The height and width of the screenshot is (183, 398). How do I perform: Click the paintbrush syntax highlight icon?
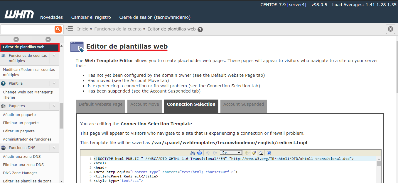click(x=254, y=153)
